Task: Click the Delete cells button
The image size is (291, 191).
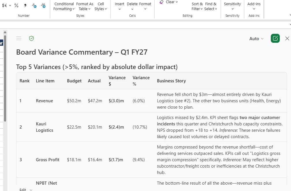Action: point(132,6)
